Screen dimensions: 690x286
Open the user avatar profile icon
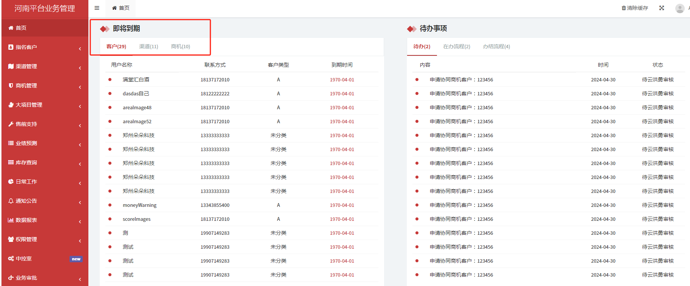pos(679,8)
